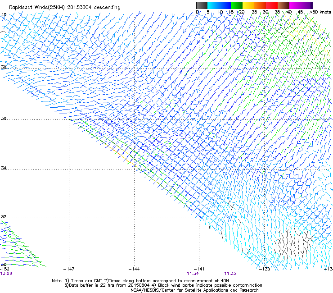Click the longitude label '-144'
The height and width of the screenshot is (293, 333).
coord(134,269)
